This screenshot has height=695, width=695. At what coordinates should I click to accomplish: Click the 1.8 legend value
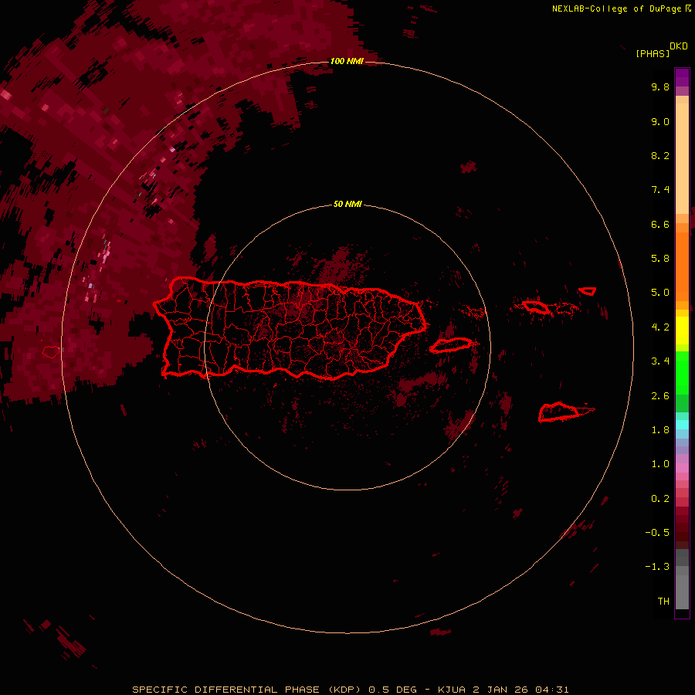[660, 430]
